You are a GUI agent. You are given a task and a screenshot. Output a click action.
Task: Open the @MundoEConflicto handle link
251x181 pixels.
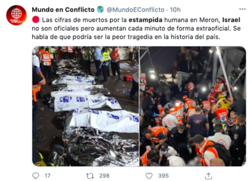(x=136, y=10)
